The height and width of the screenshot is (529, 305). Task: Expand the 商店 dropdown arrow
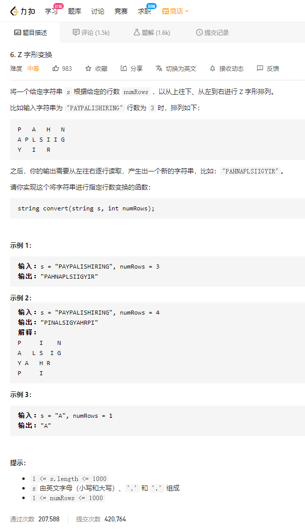pyautogui.click(x=187, y=12)
